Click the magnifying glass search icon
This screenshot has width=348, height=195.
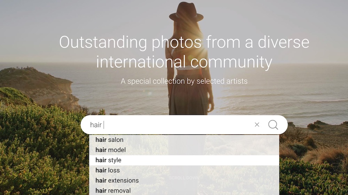[x=273, y=125]
